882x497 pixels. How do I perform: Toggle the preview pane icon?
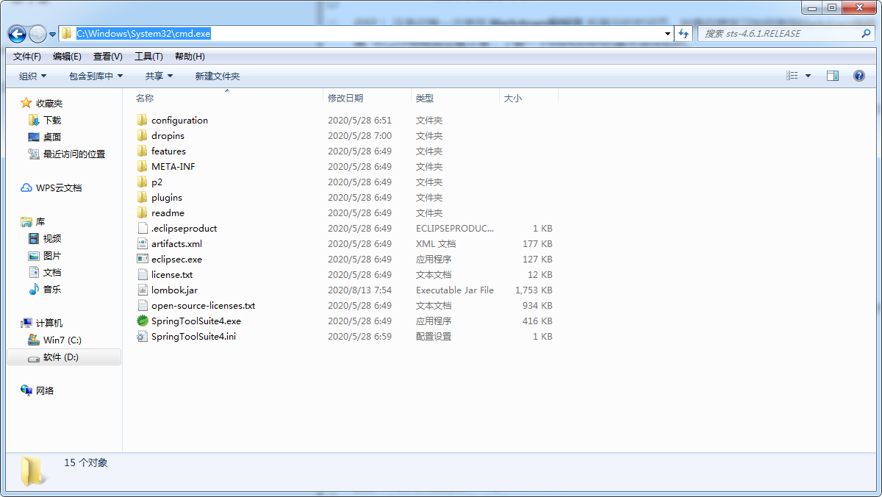coord(833,76)
